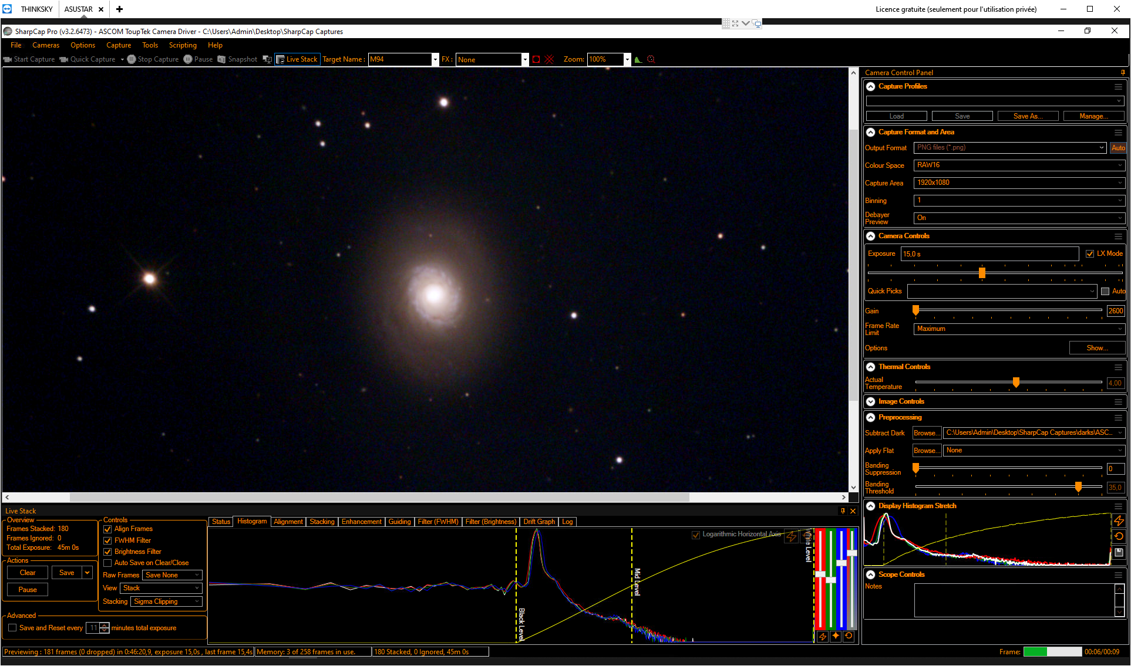This screenshot has width=1131, height=666.
Task: Click the Exposure slider handle
Action: pyautogui.click(x=982, y=273)
